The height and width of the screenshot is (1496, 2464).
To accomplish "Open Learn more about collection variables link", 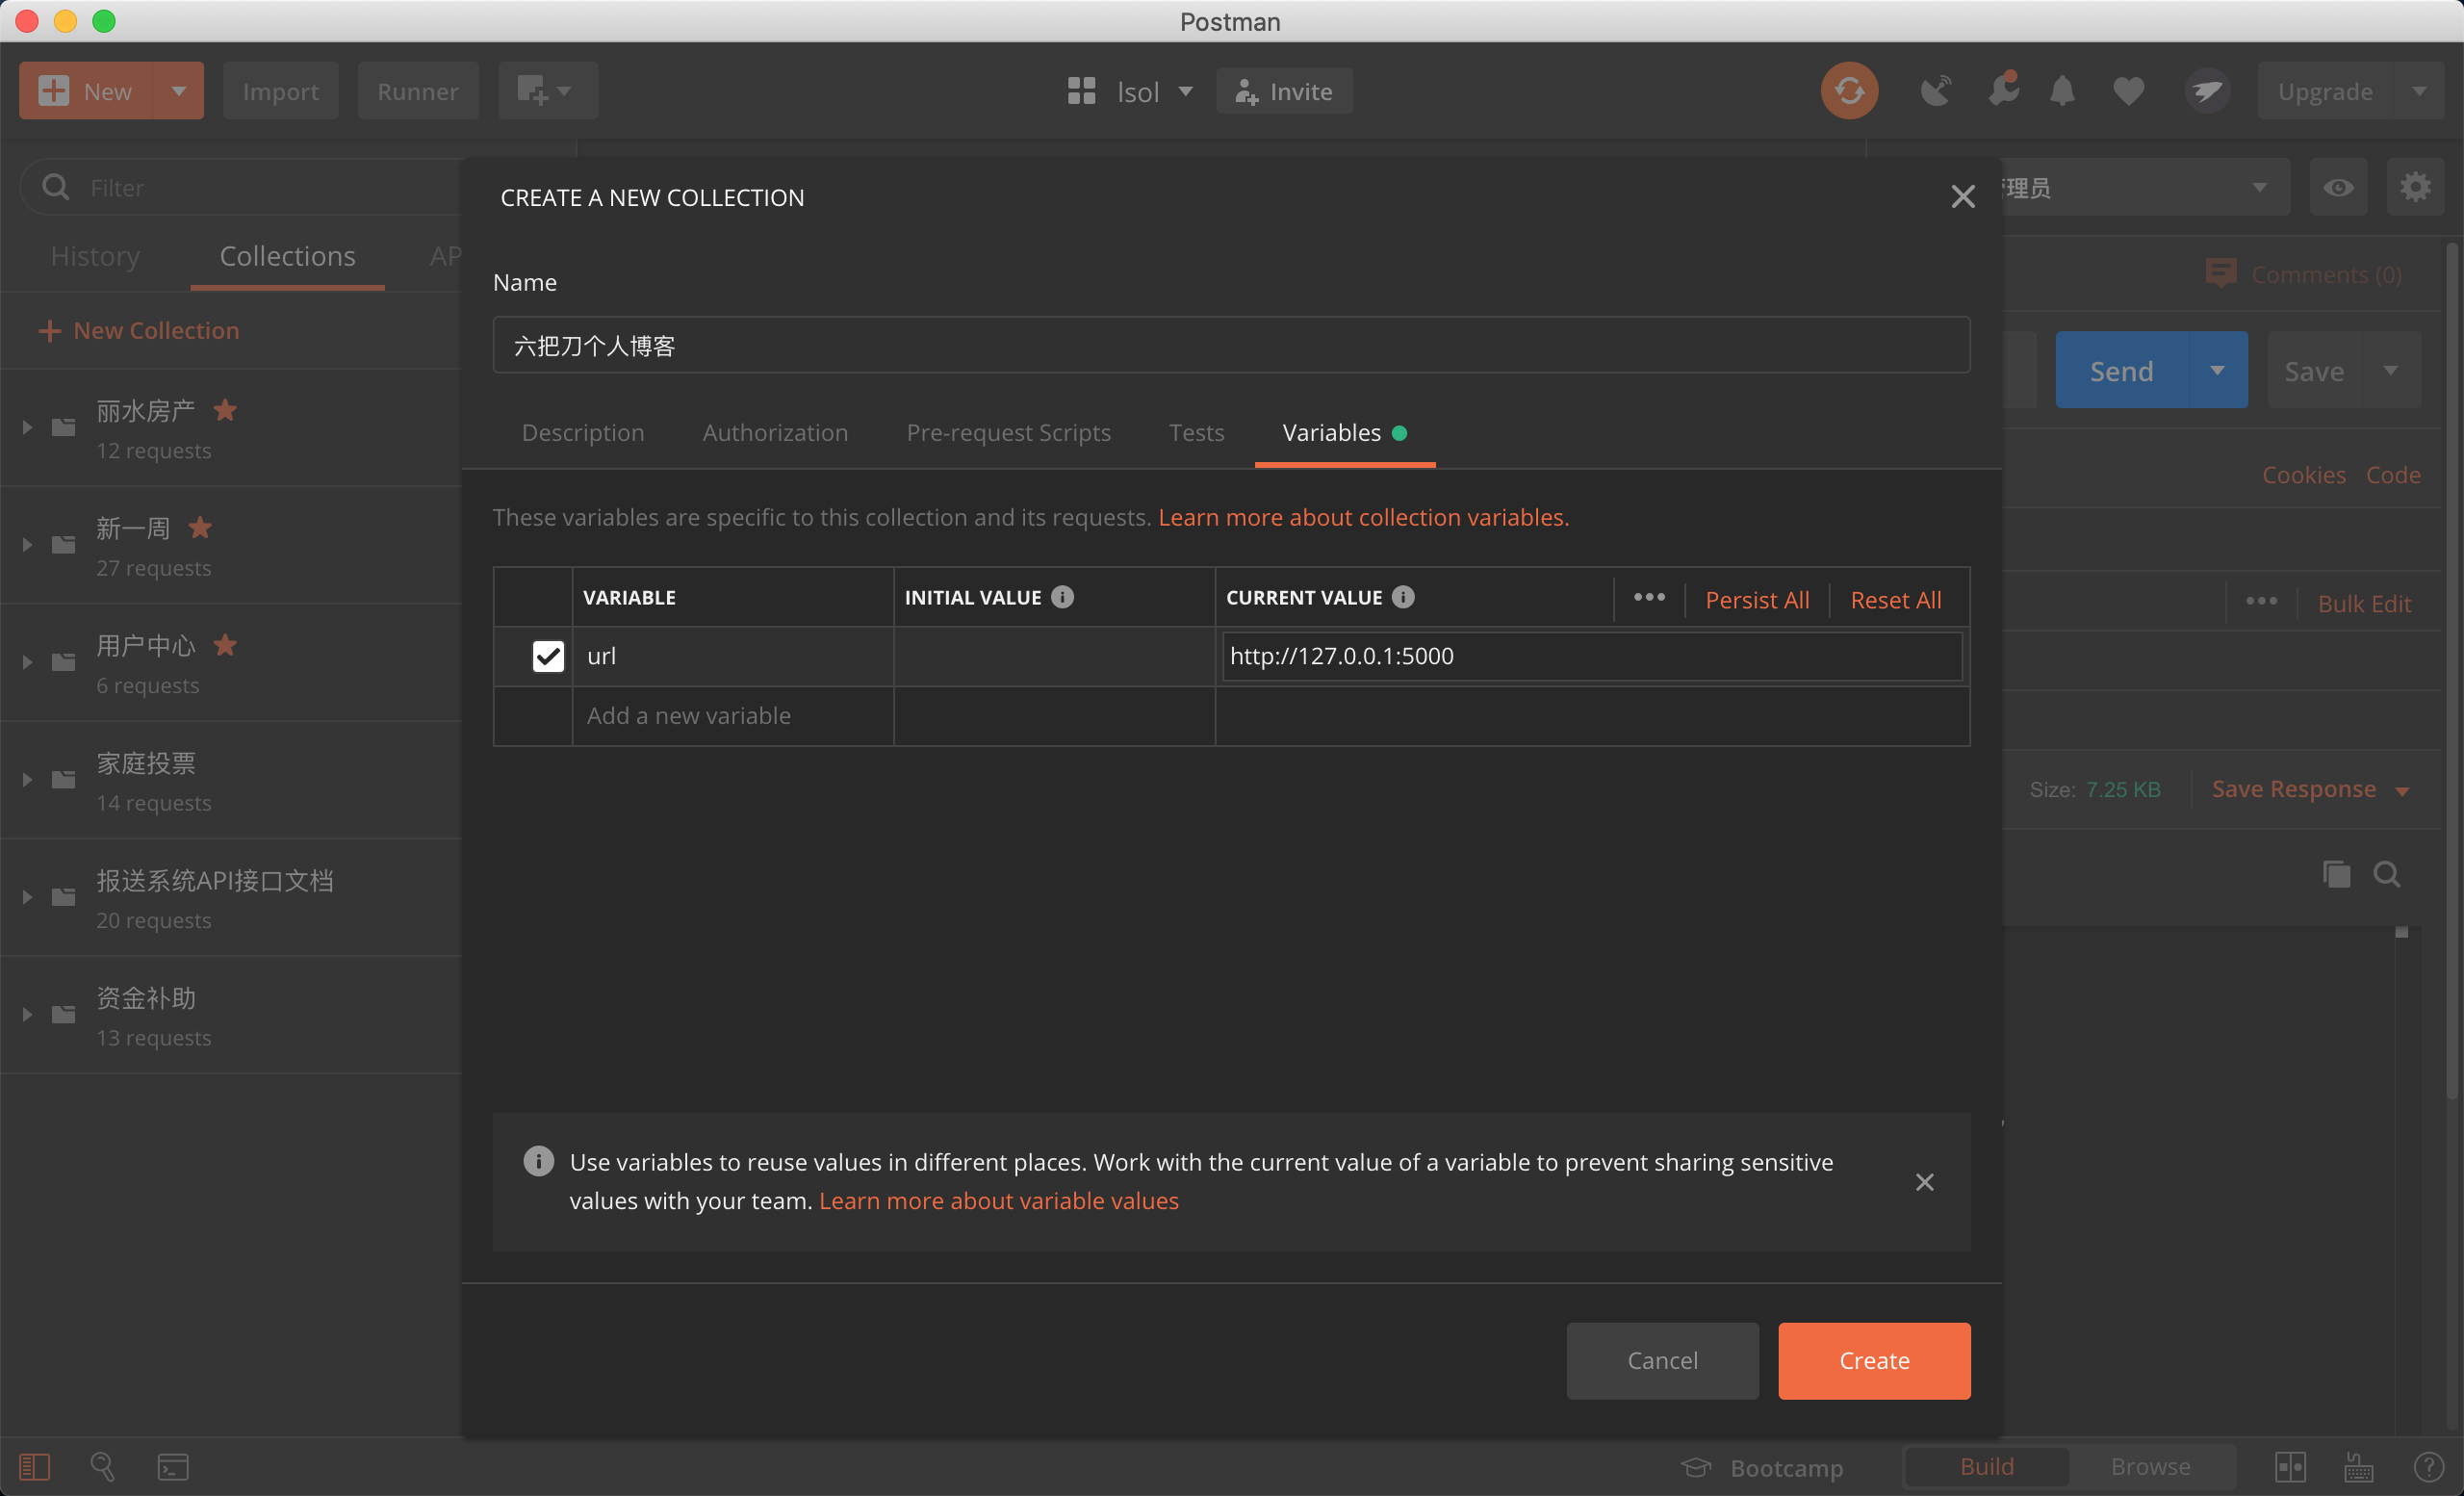I will [1363, 517].
